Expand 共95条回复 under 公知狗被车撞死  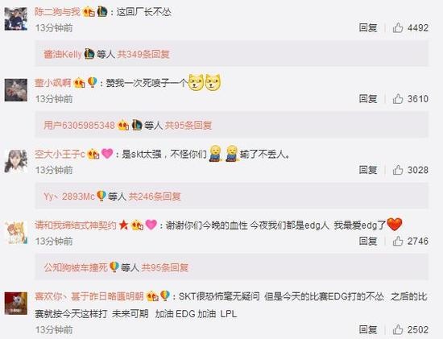pos(164,267)
